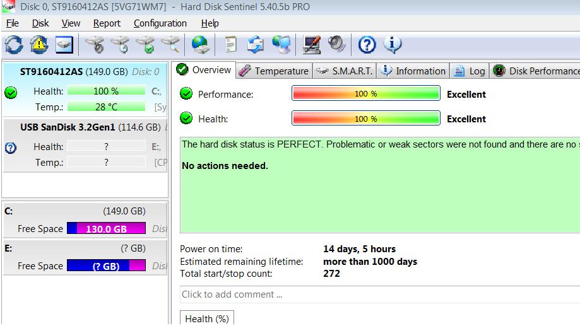Switch to the S.M.A.R.T. tab
Screen dimensions: 580x326
(x=345, y=71)
